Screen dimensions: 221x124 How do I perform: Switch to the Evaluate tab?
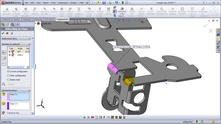38,19
